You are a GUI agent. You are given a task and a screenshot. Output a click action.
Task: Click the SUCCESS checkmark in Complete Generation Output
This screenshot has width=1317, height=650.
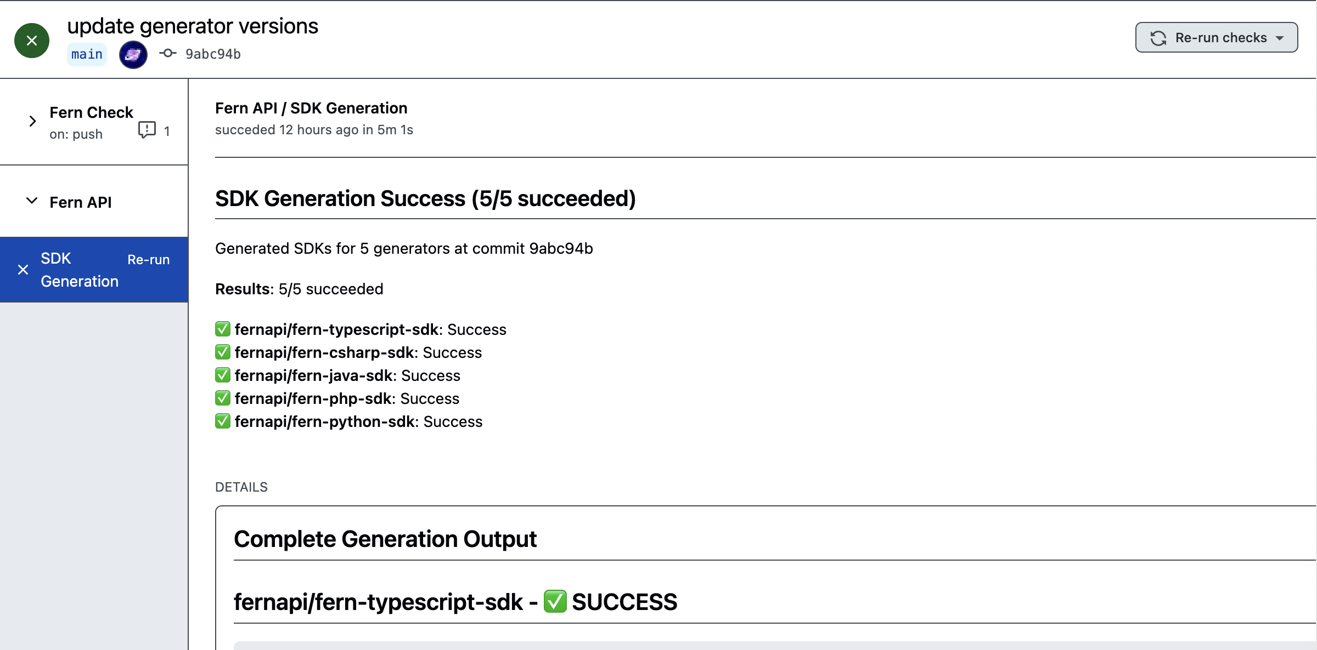(x=555, y=601)
